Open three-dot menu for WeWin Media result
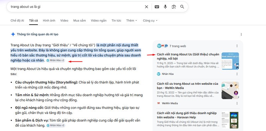This screenshot has width=266, height=131. point(237,103)
